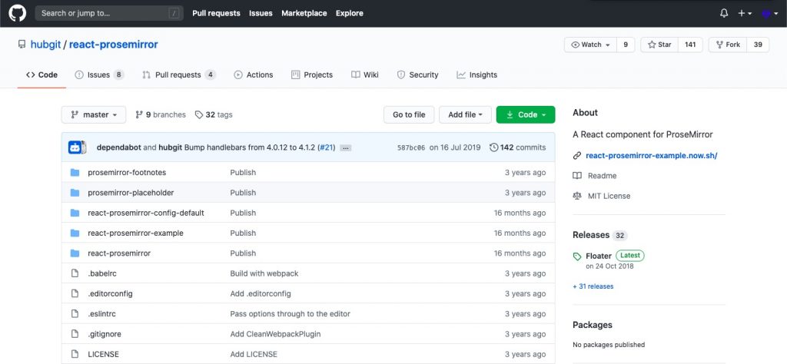Open the react-prosemirror folder
787x364 pixels.
click(119, 253)
